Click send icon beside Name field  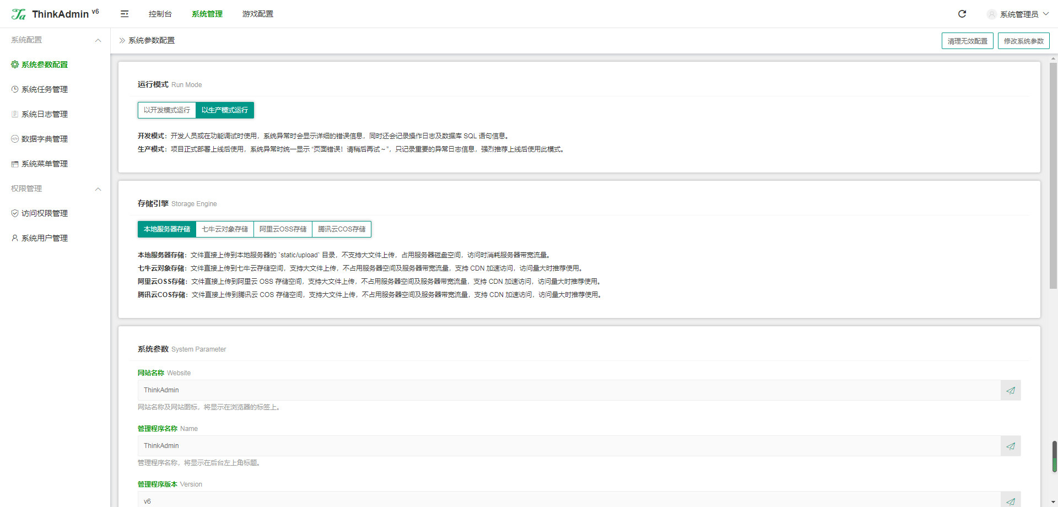[1011, 446]
